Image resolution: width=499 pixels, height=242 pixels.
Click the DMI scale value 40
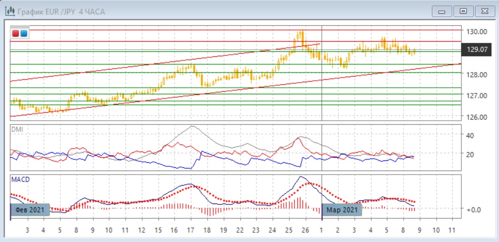click(470, 135)
